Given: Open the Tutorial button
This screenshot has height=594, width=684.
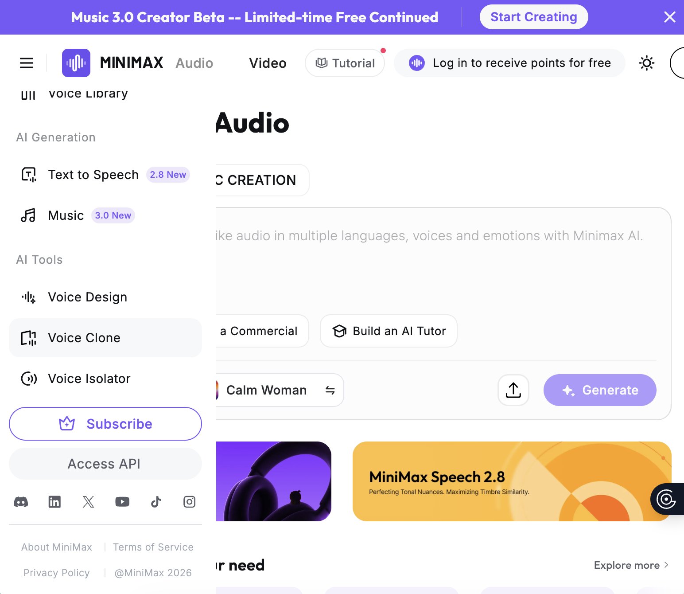Looking at the screenshot, I should point(345,63).
